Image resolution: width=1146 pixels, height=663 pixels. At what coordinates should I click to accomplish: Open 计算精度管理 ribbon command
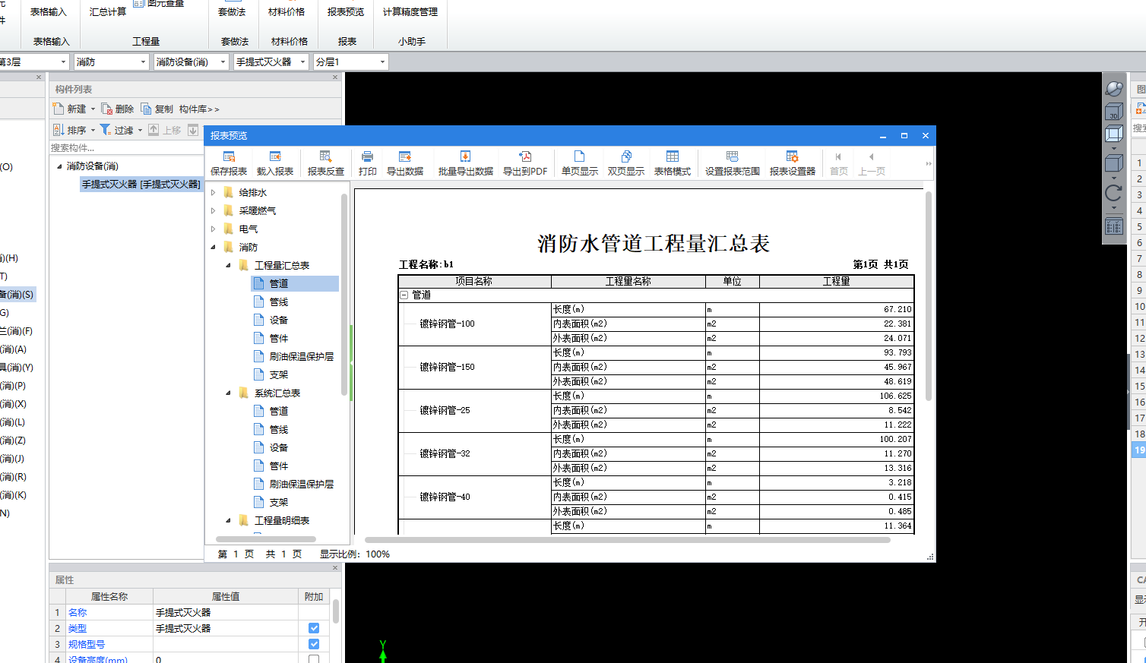[410, 12]
